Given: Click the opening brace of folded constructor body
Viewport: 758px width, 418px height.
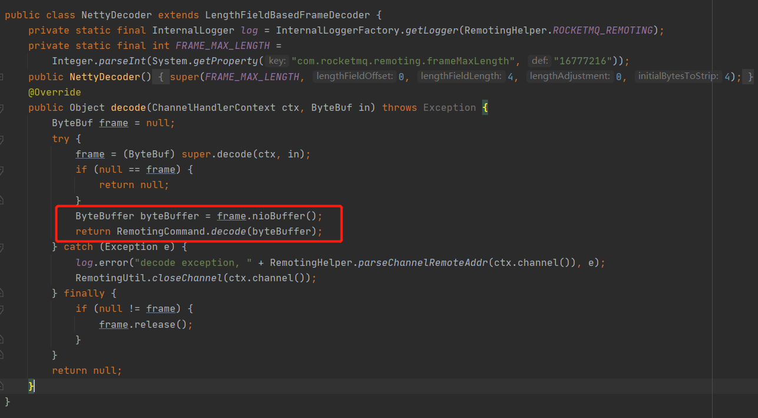Looking at the screenshot, I should (161, 77).
